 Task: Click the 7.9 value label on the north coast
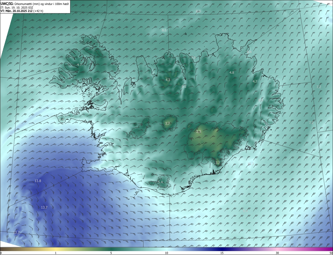[x=193, y=58]
